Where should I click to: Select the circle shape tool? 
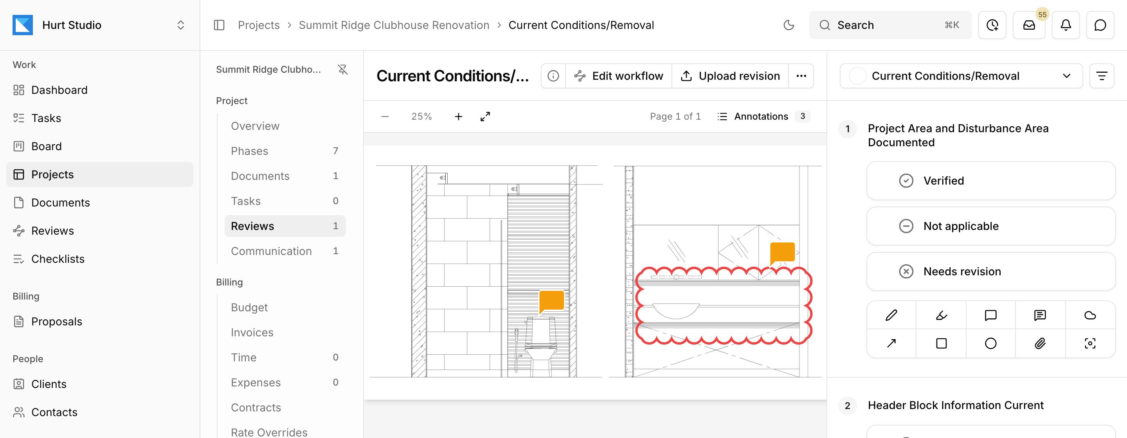coord(990,343)
